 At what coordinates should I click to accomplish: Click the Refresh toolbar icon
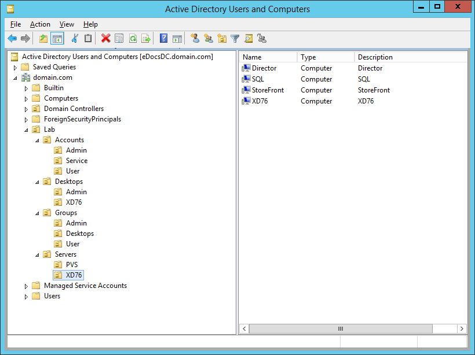133,39
